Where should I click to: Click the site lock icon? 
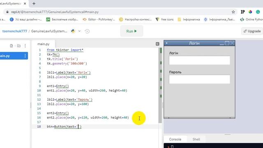[x=7, y=12]
